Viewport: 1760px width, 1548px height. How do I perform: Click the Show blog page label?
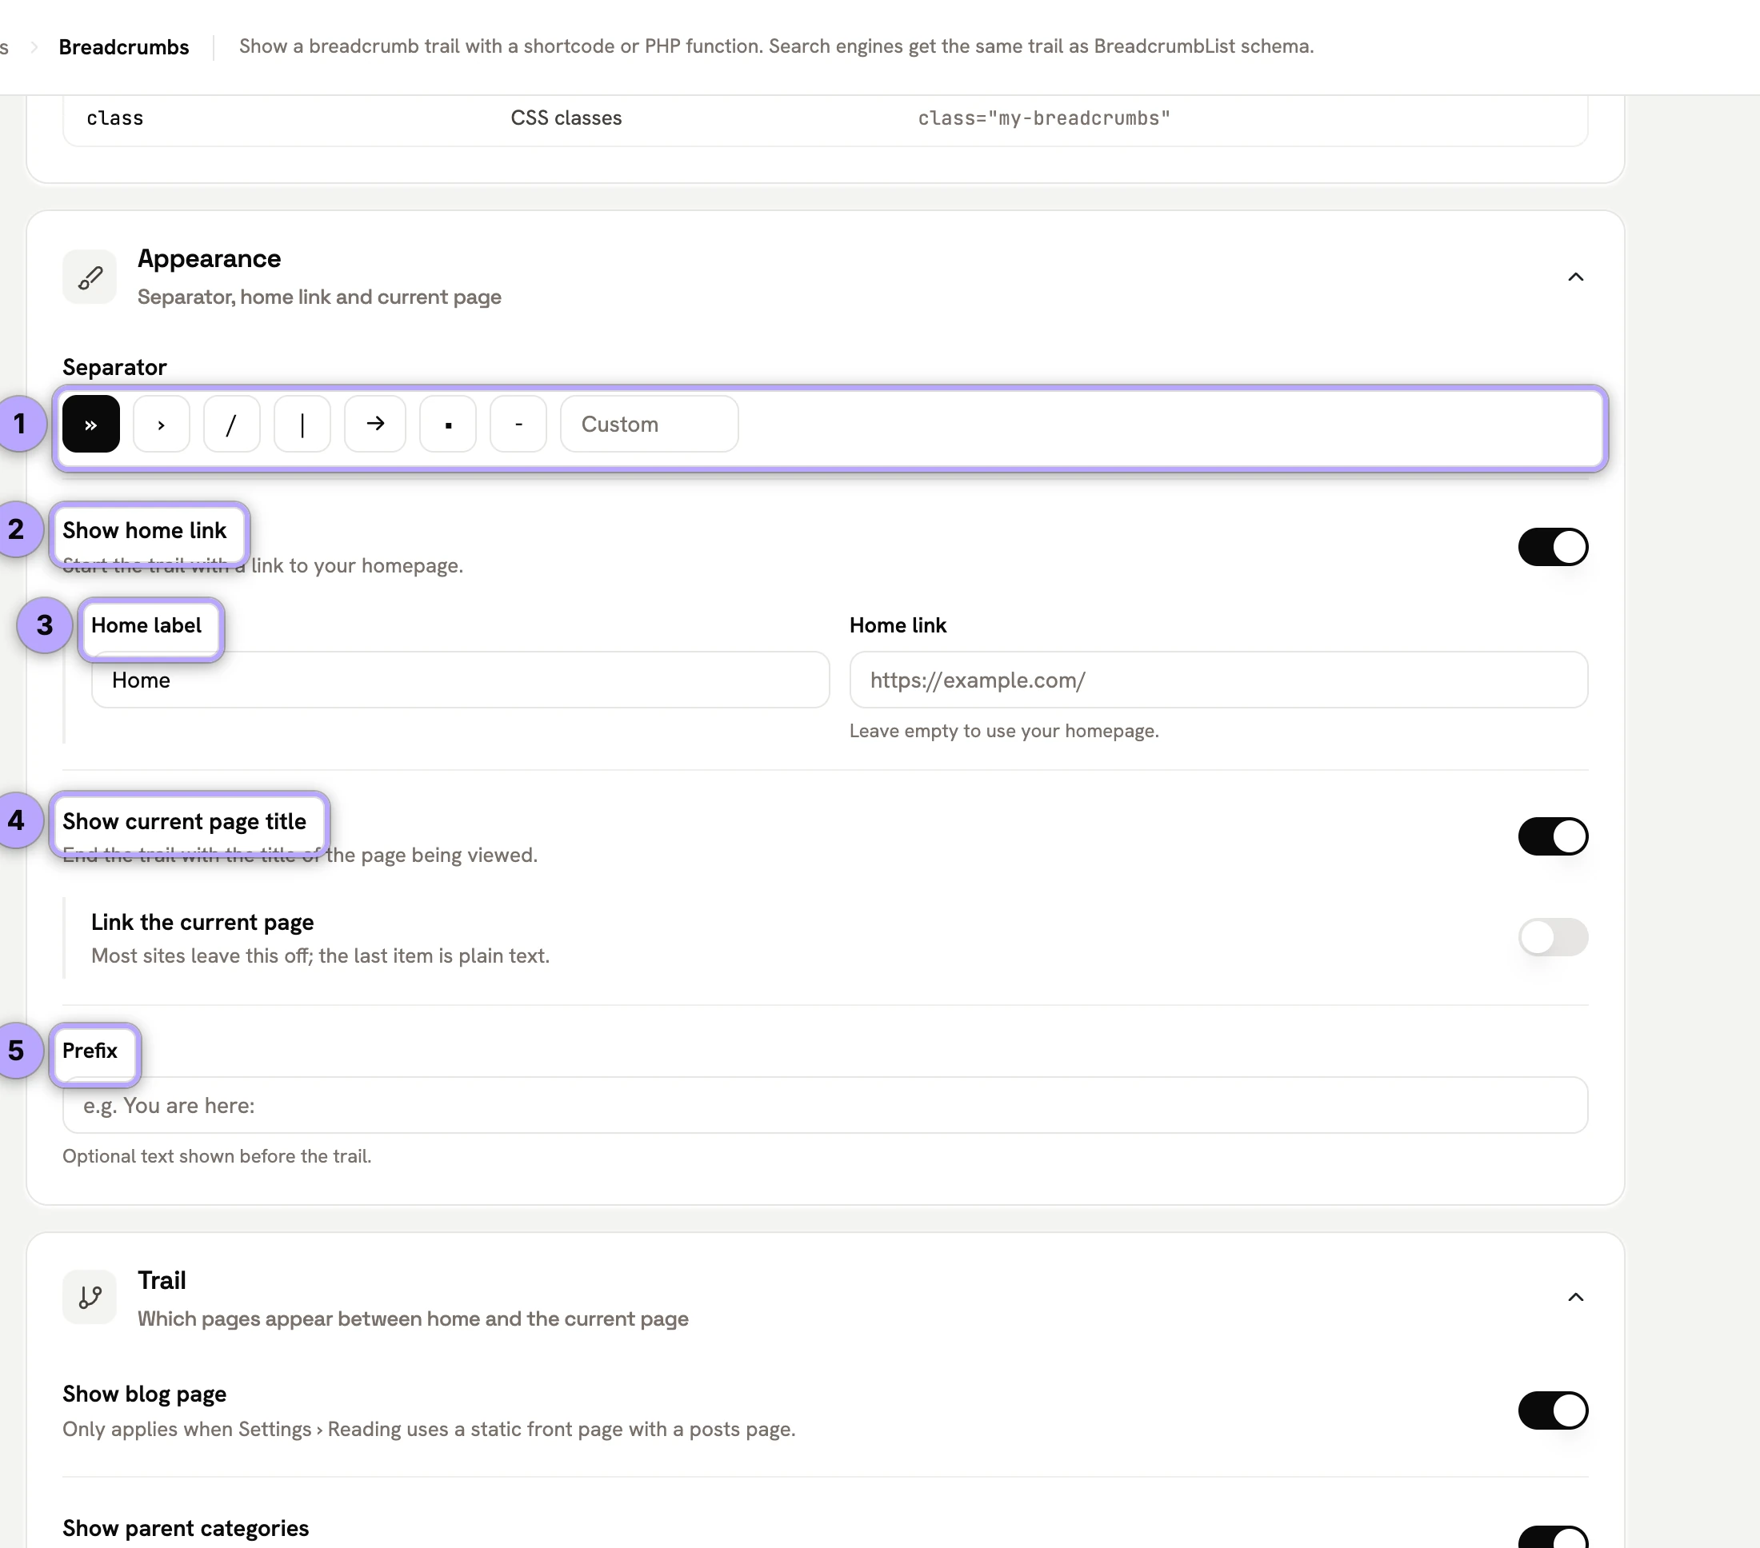pyautogui.click(x=144, y=1394)
